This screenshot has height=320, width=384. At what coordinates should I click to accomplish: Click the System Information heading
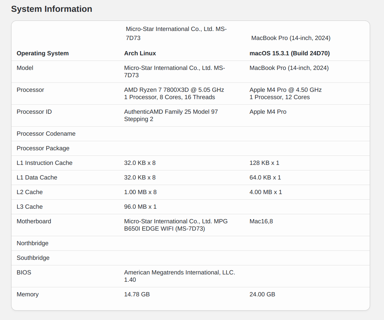(x=52, y=9)
